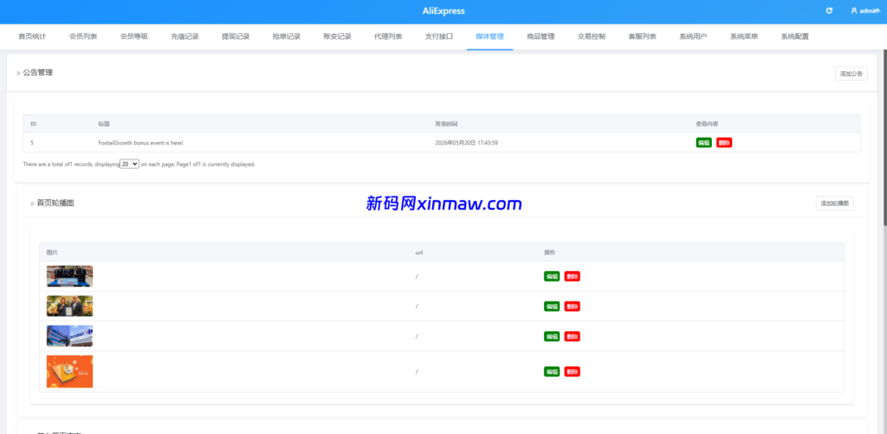
Task: Click the announcement ID cell "5"
Action: coord(32,143)
